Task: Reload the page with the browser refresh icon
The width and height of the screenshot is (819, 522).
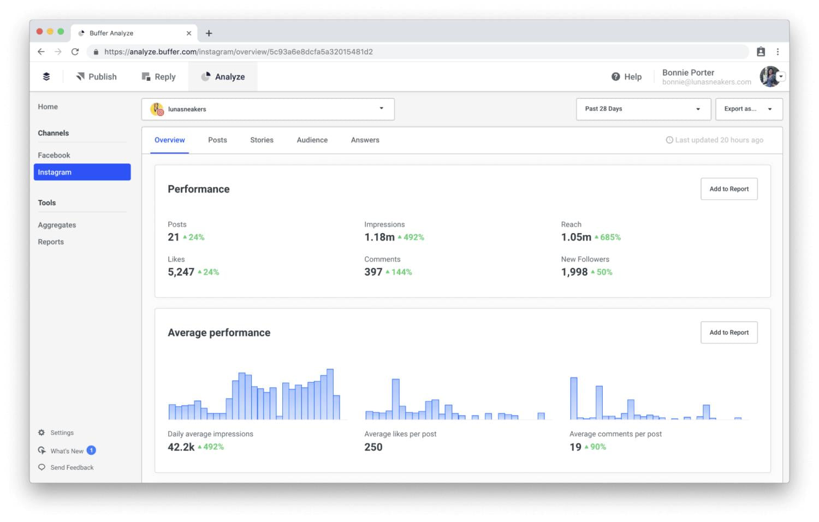Action: tap(75, 52)
